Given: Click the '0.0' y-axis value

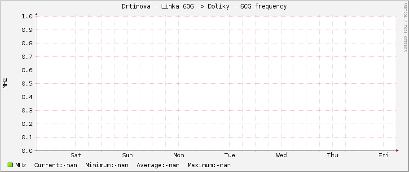Looking at the screenshot, I should 27,151.
